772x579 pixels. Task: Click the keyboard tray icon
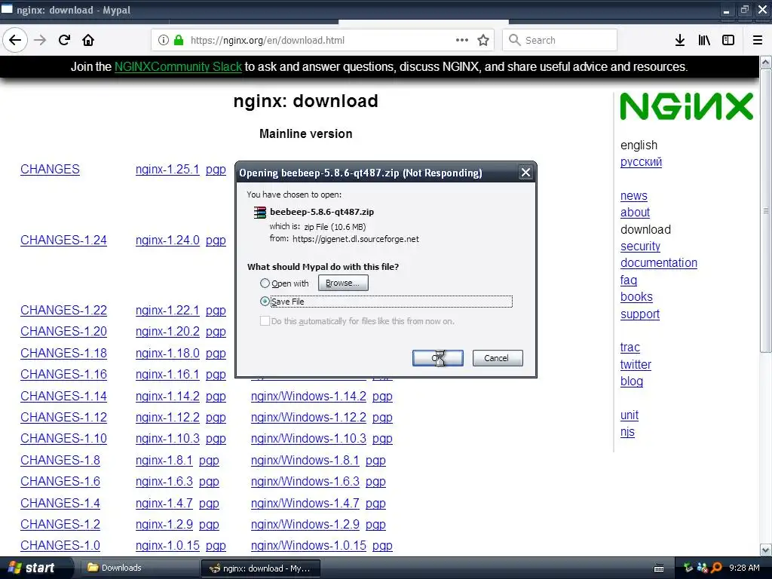tap(659, 568)
